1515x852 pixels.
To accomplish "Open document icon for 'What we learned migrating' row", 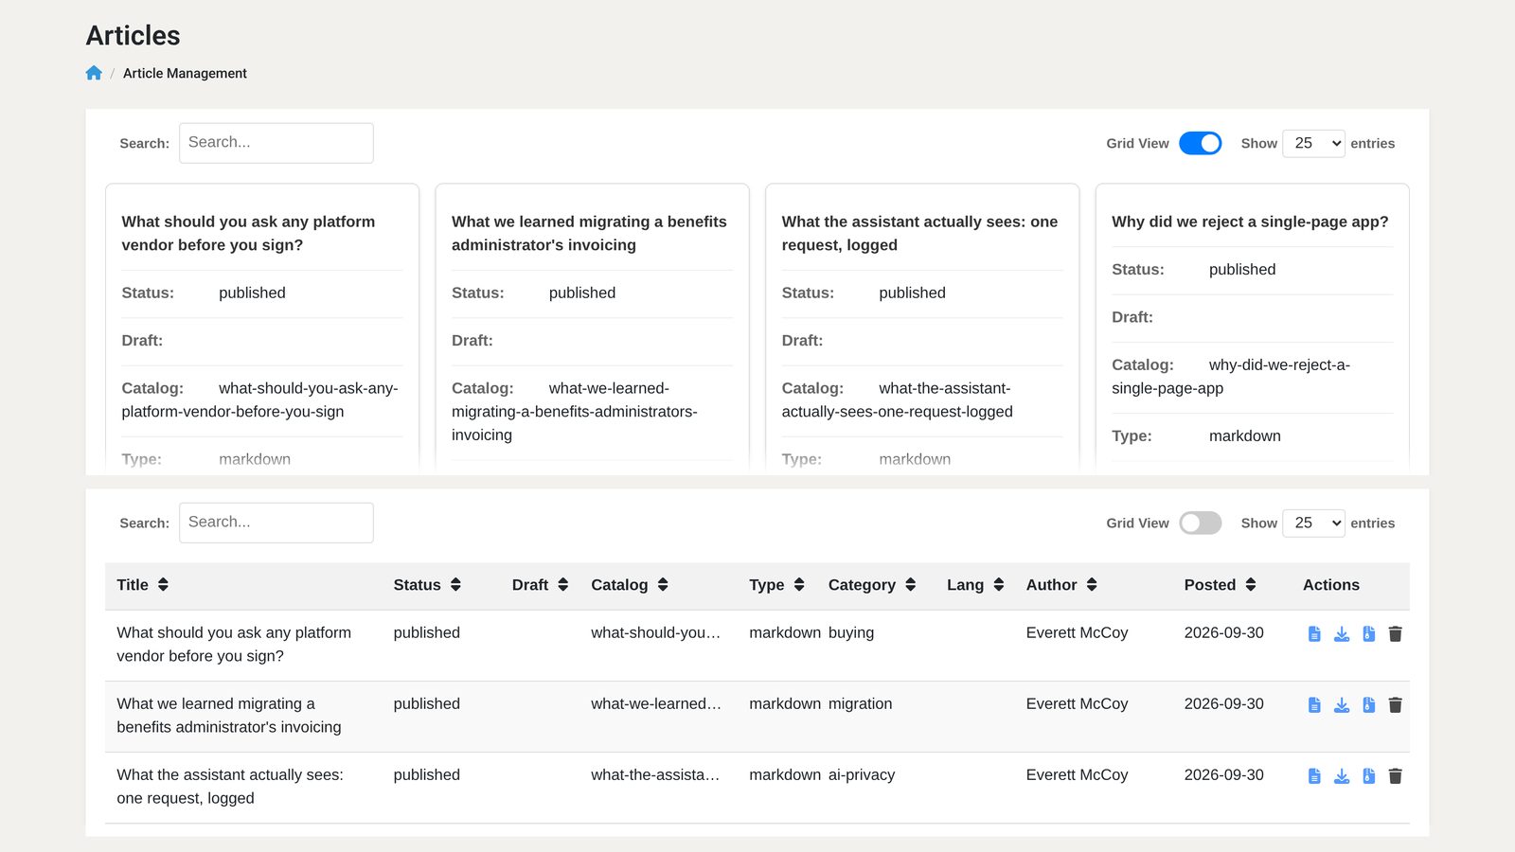I will tap(1314, 705).
